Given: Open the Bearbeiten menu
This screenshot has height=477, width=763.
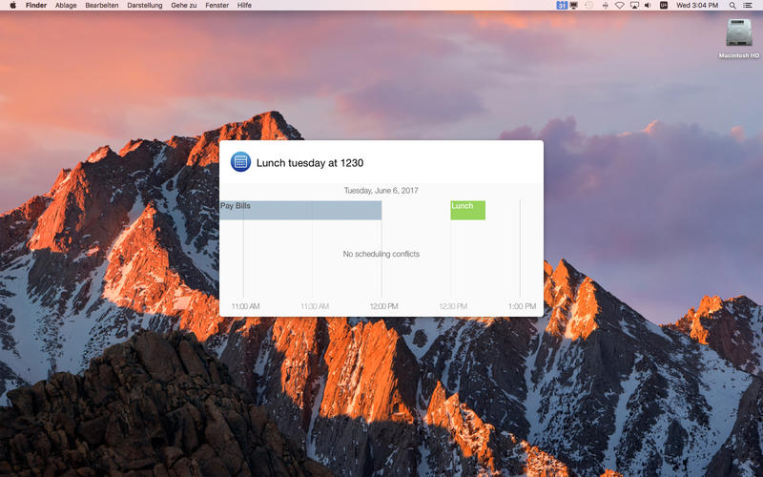Looking at the screenshot, I should coord(102,6).
